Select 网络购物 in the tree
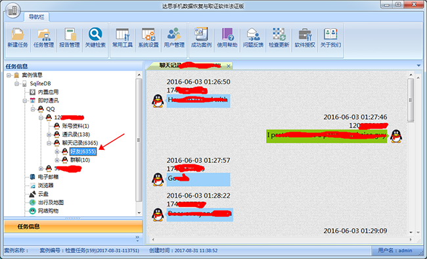 pos(48,211)
